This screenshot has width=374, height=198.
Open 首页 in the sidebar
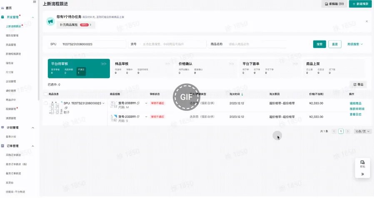click(9, 8)
